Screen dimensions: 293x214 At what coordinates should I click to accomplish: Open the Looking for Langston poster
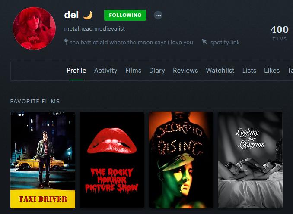coord(250,160)
